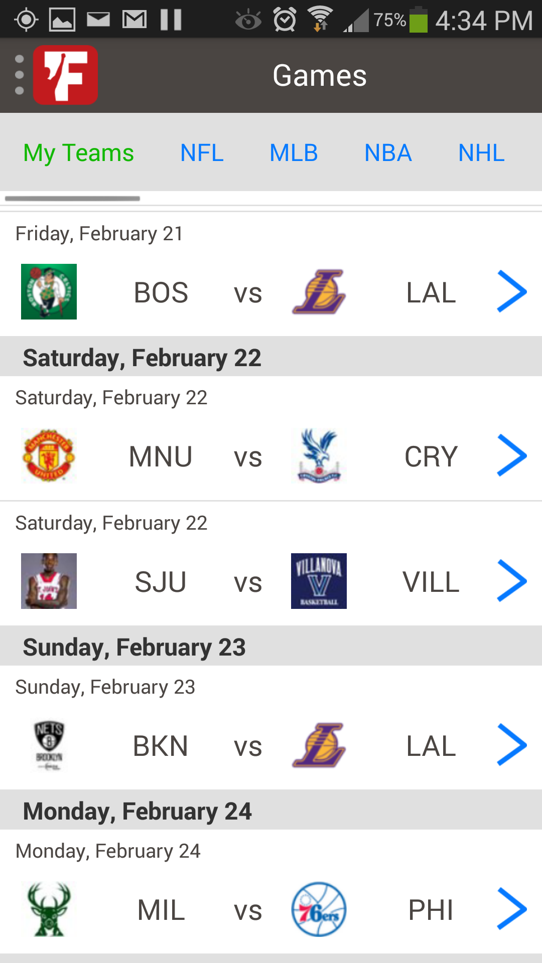Tap the Boston Celtics team logo
542x963 pixels.
[x=49, y=291]
